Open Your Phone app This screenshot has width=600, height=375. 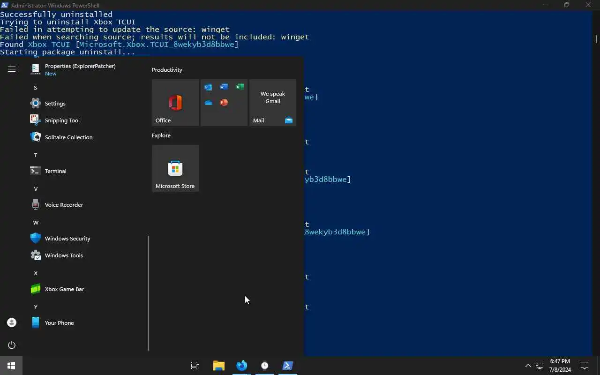pyautogui.click(x=87, y=323)
